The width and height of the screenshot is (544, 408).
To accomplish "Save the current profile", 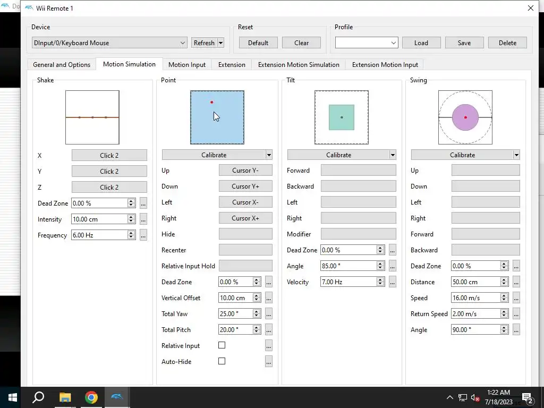I will (464, 43).
